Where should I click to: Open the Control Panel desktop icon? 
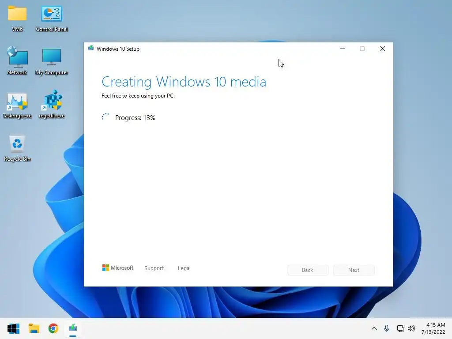[52, 18]
